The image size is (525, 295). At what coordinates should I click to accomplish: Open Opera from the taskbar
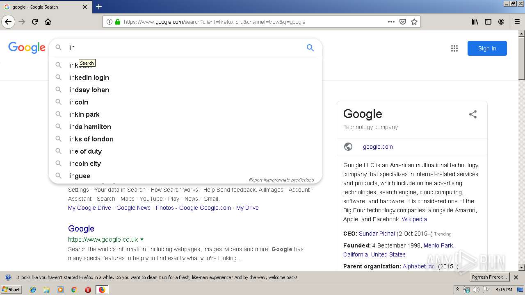pos(88,290)
